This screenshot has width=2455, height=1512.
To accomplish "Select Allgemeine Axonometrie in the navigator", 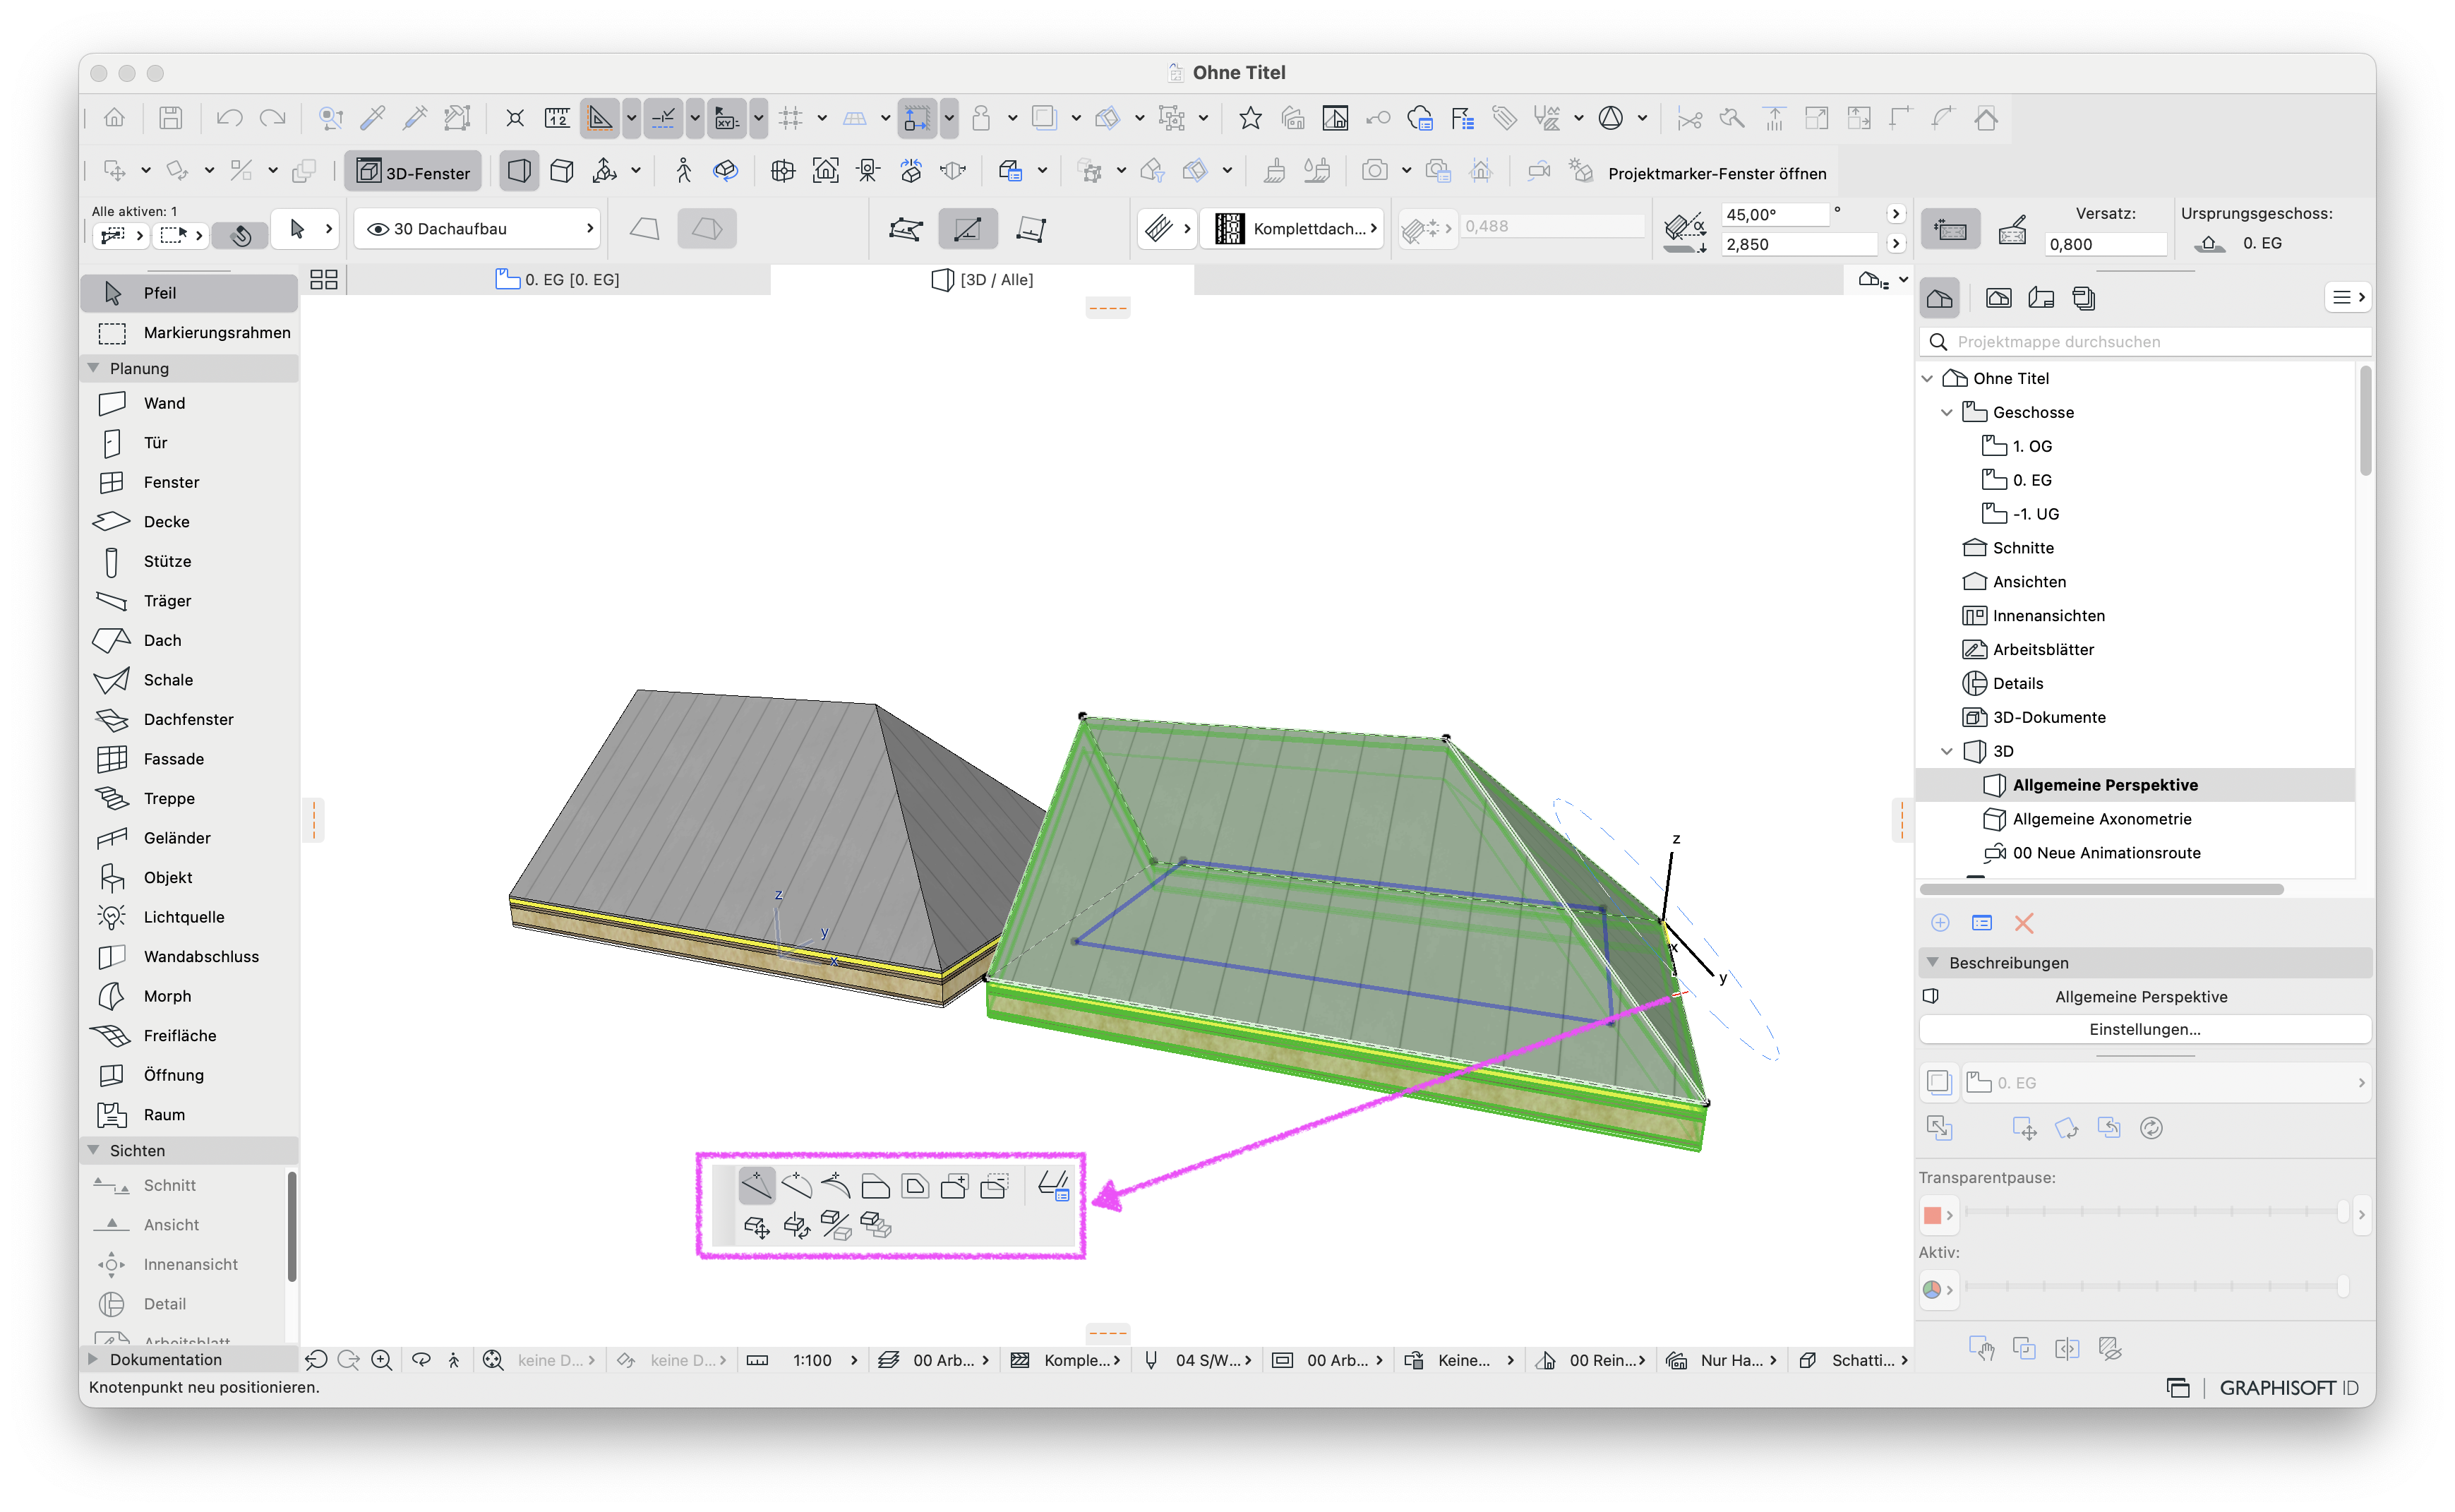I will 2101,819.
